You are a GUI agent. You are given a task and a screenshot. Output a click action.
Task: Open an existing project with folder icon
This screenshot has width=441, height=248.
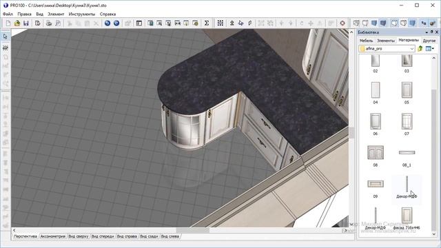[x=17, y=23]
